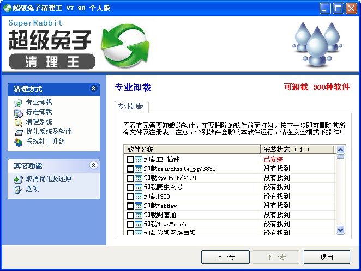Click the 标准卸载 sidebar icon
The image size is (361, 271).
tap(18, 113)
